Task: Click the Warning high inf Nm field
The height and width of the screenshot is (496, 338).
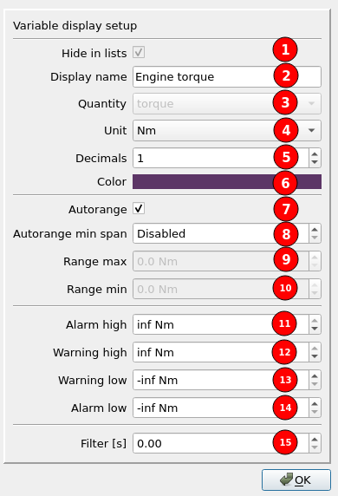Action: pos(221,352)
